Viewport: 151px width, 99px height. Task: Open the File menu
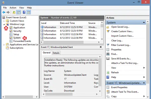(5, 8)
